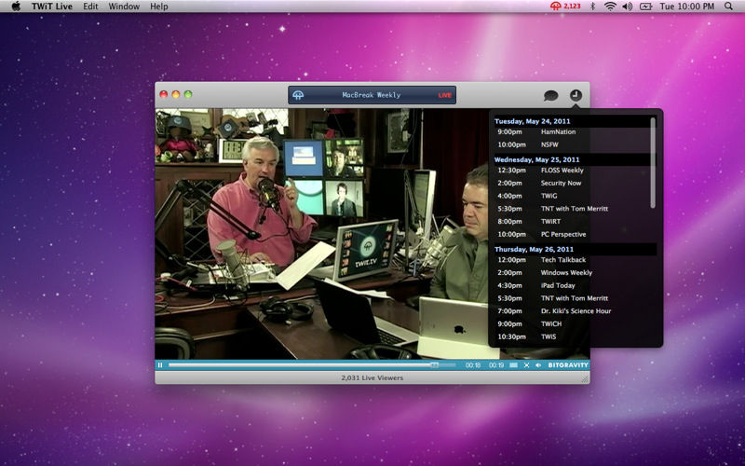Click the video size rectangle icon
The image size is (745, 466).
point(514,365)
